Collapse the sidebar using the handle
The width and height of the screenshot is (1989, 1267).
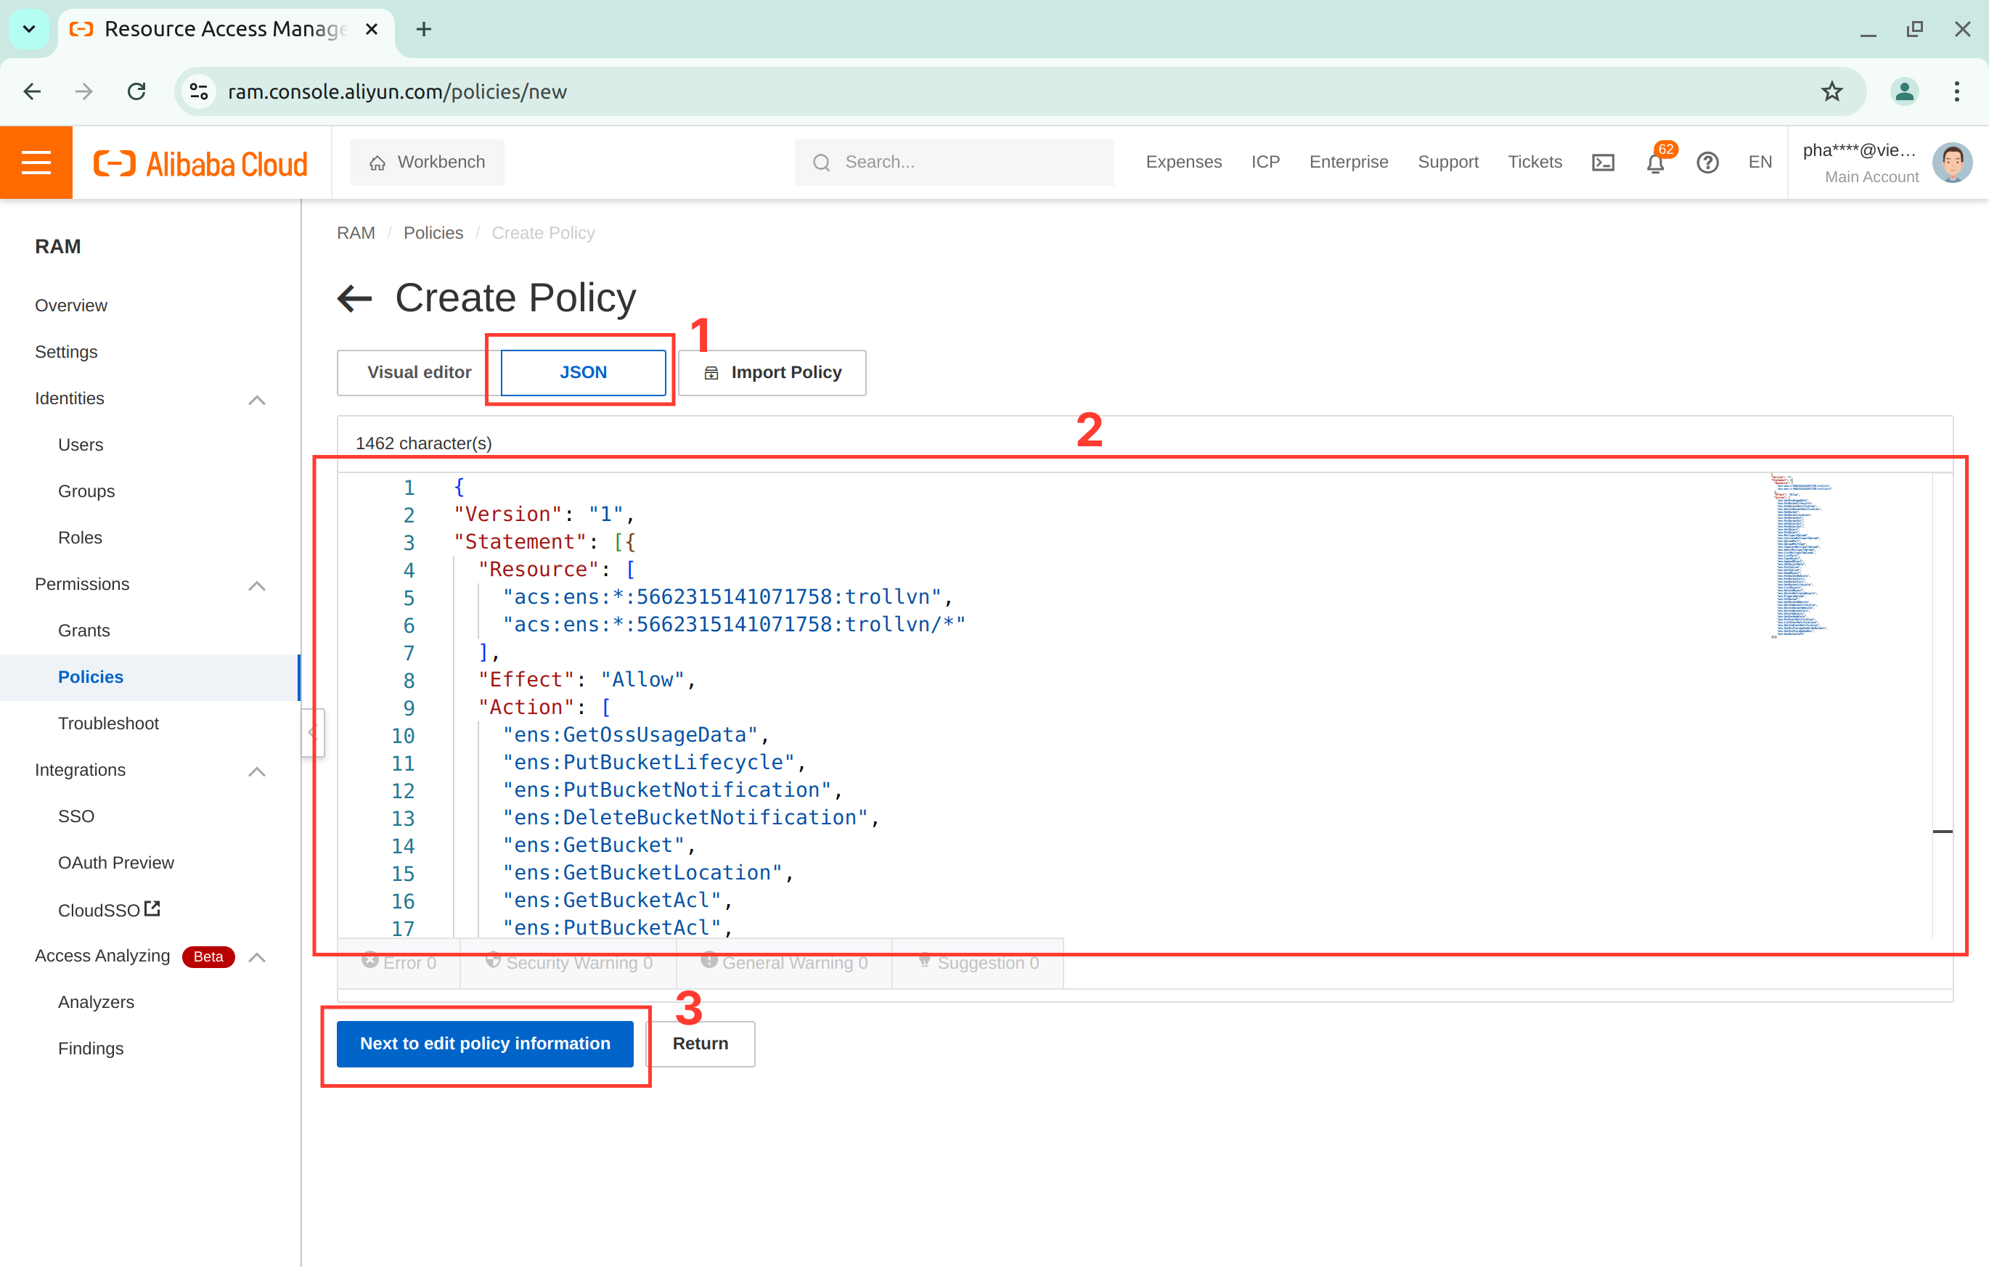point(313,733)
